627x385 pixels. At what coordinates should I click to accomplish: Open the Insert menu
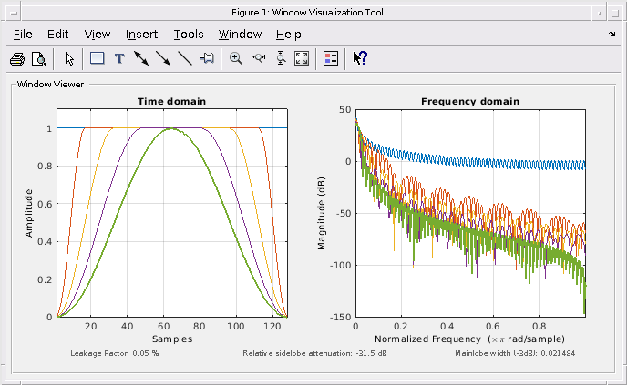coord(141,35)
